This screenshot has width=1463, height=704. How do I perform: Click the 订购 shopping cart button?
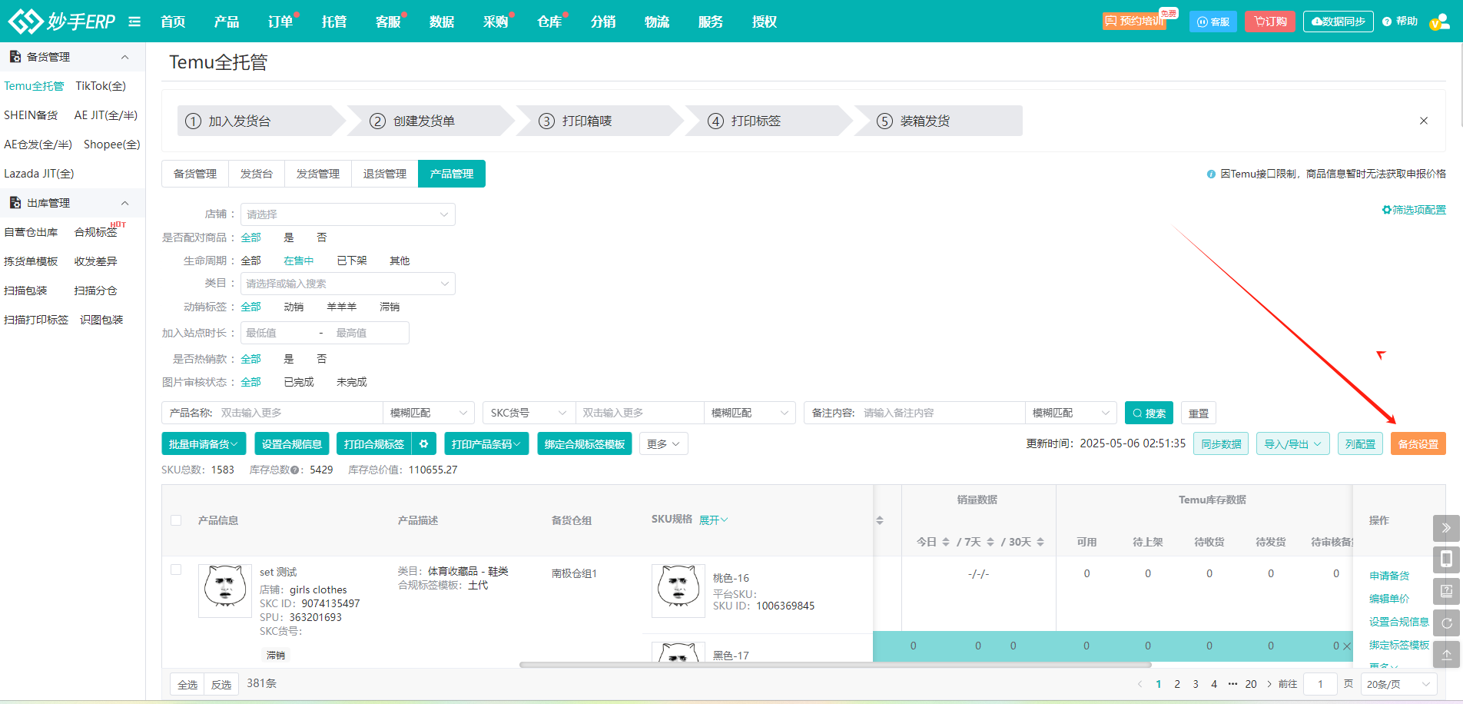coord(1270,22)
